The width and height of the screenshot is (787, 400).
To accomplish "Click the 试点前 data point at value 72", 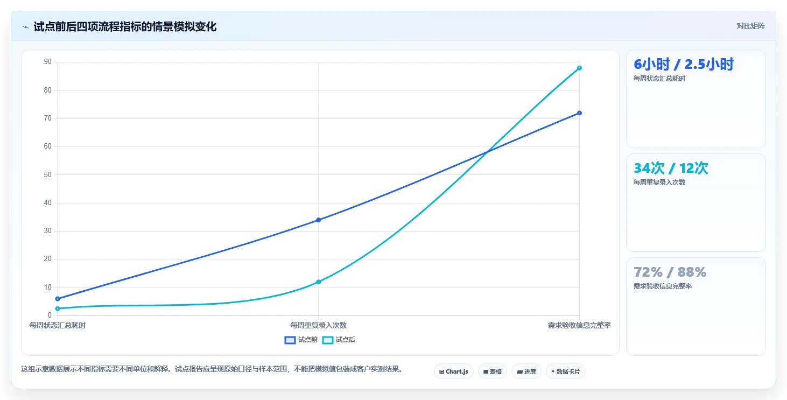I will [579, 113].
